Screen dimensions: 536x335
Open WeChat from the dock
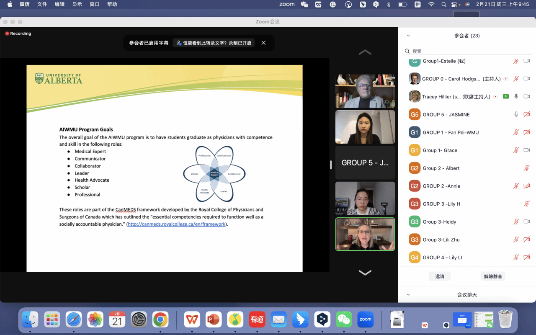coord(344,320)
